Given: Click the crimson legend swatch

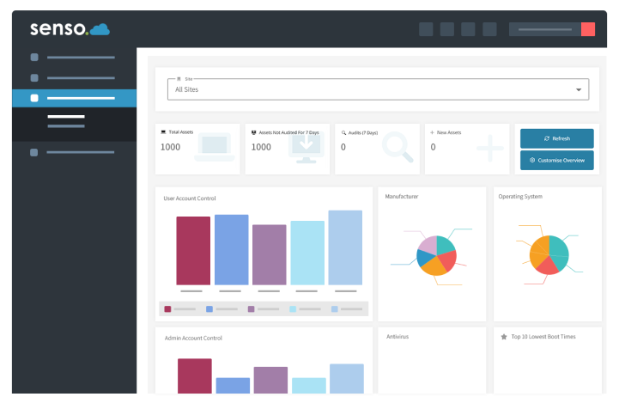Looking at the screenshot, I should 167,309.
